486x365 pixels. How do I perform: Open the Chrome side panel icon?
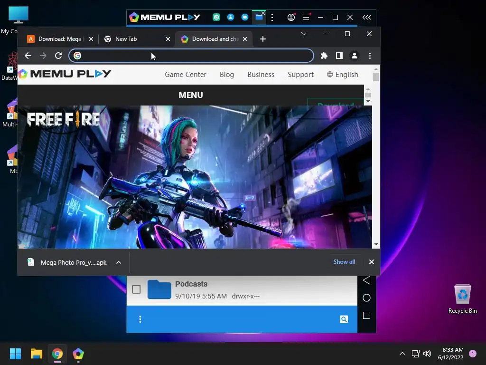pos(339,56)
